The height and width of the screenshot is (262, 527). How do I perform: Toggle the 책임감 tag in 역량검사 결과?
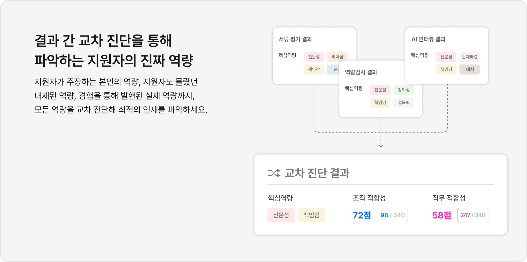tap(380, 102)
